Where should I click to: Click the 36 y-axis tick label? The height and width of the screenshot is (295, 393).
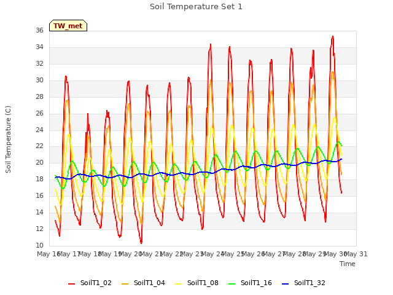[x=39, y=30]
